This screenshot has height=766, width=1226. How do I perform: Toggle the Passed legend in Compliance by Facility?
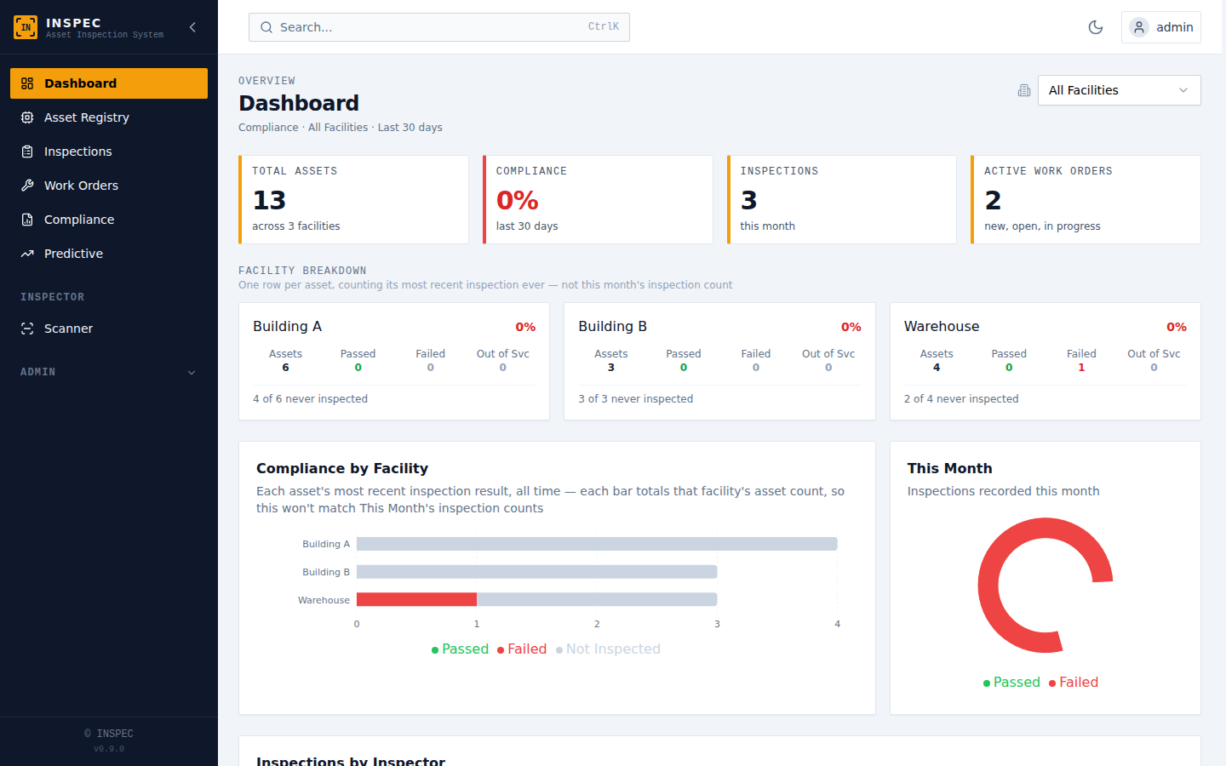coord(460,649)
